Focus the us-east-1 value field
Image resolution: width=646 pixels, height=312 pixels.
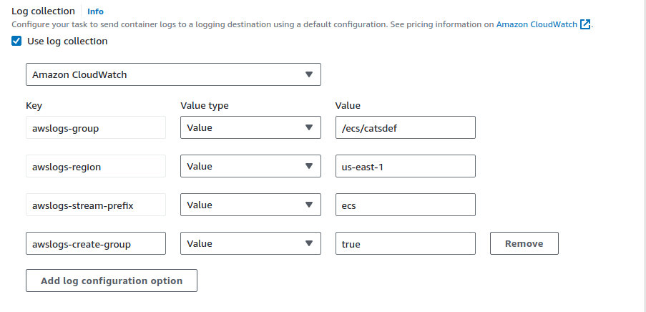click(x=405, y=167)
